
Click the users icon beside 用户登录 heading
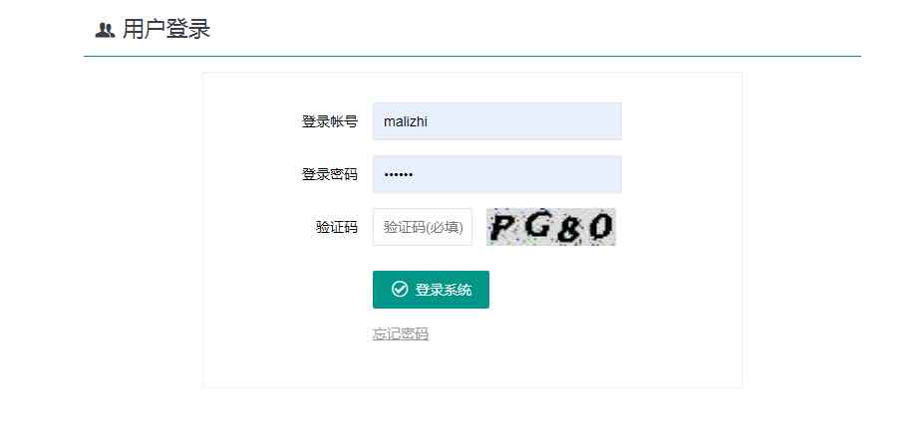pos(105,30)
